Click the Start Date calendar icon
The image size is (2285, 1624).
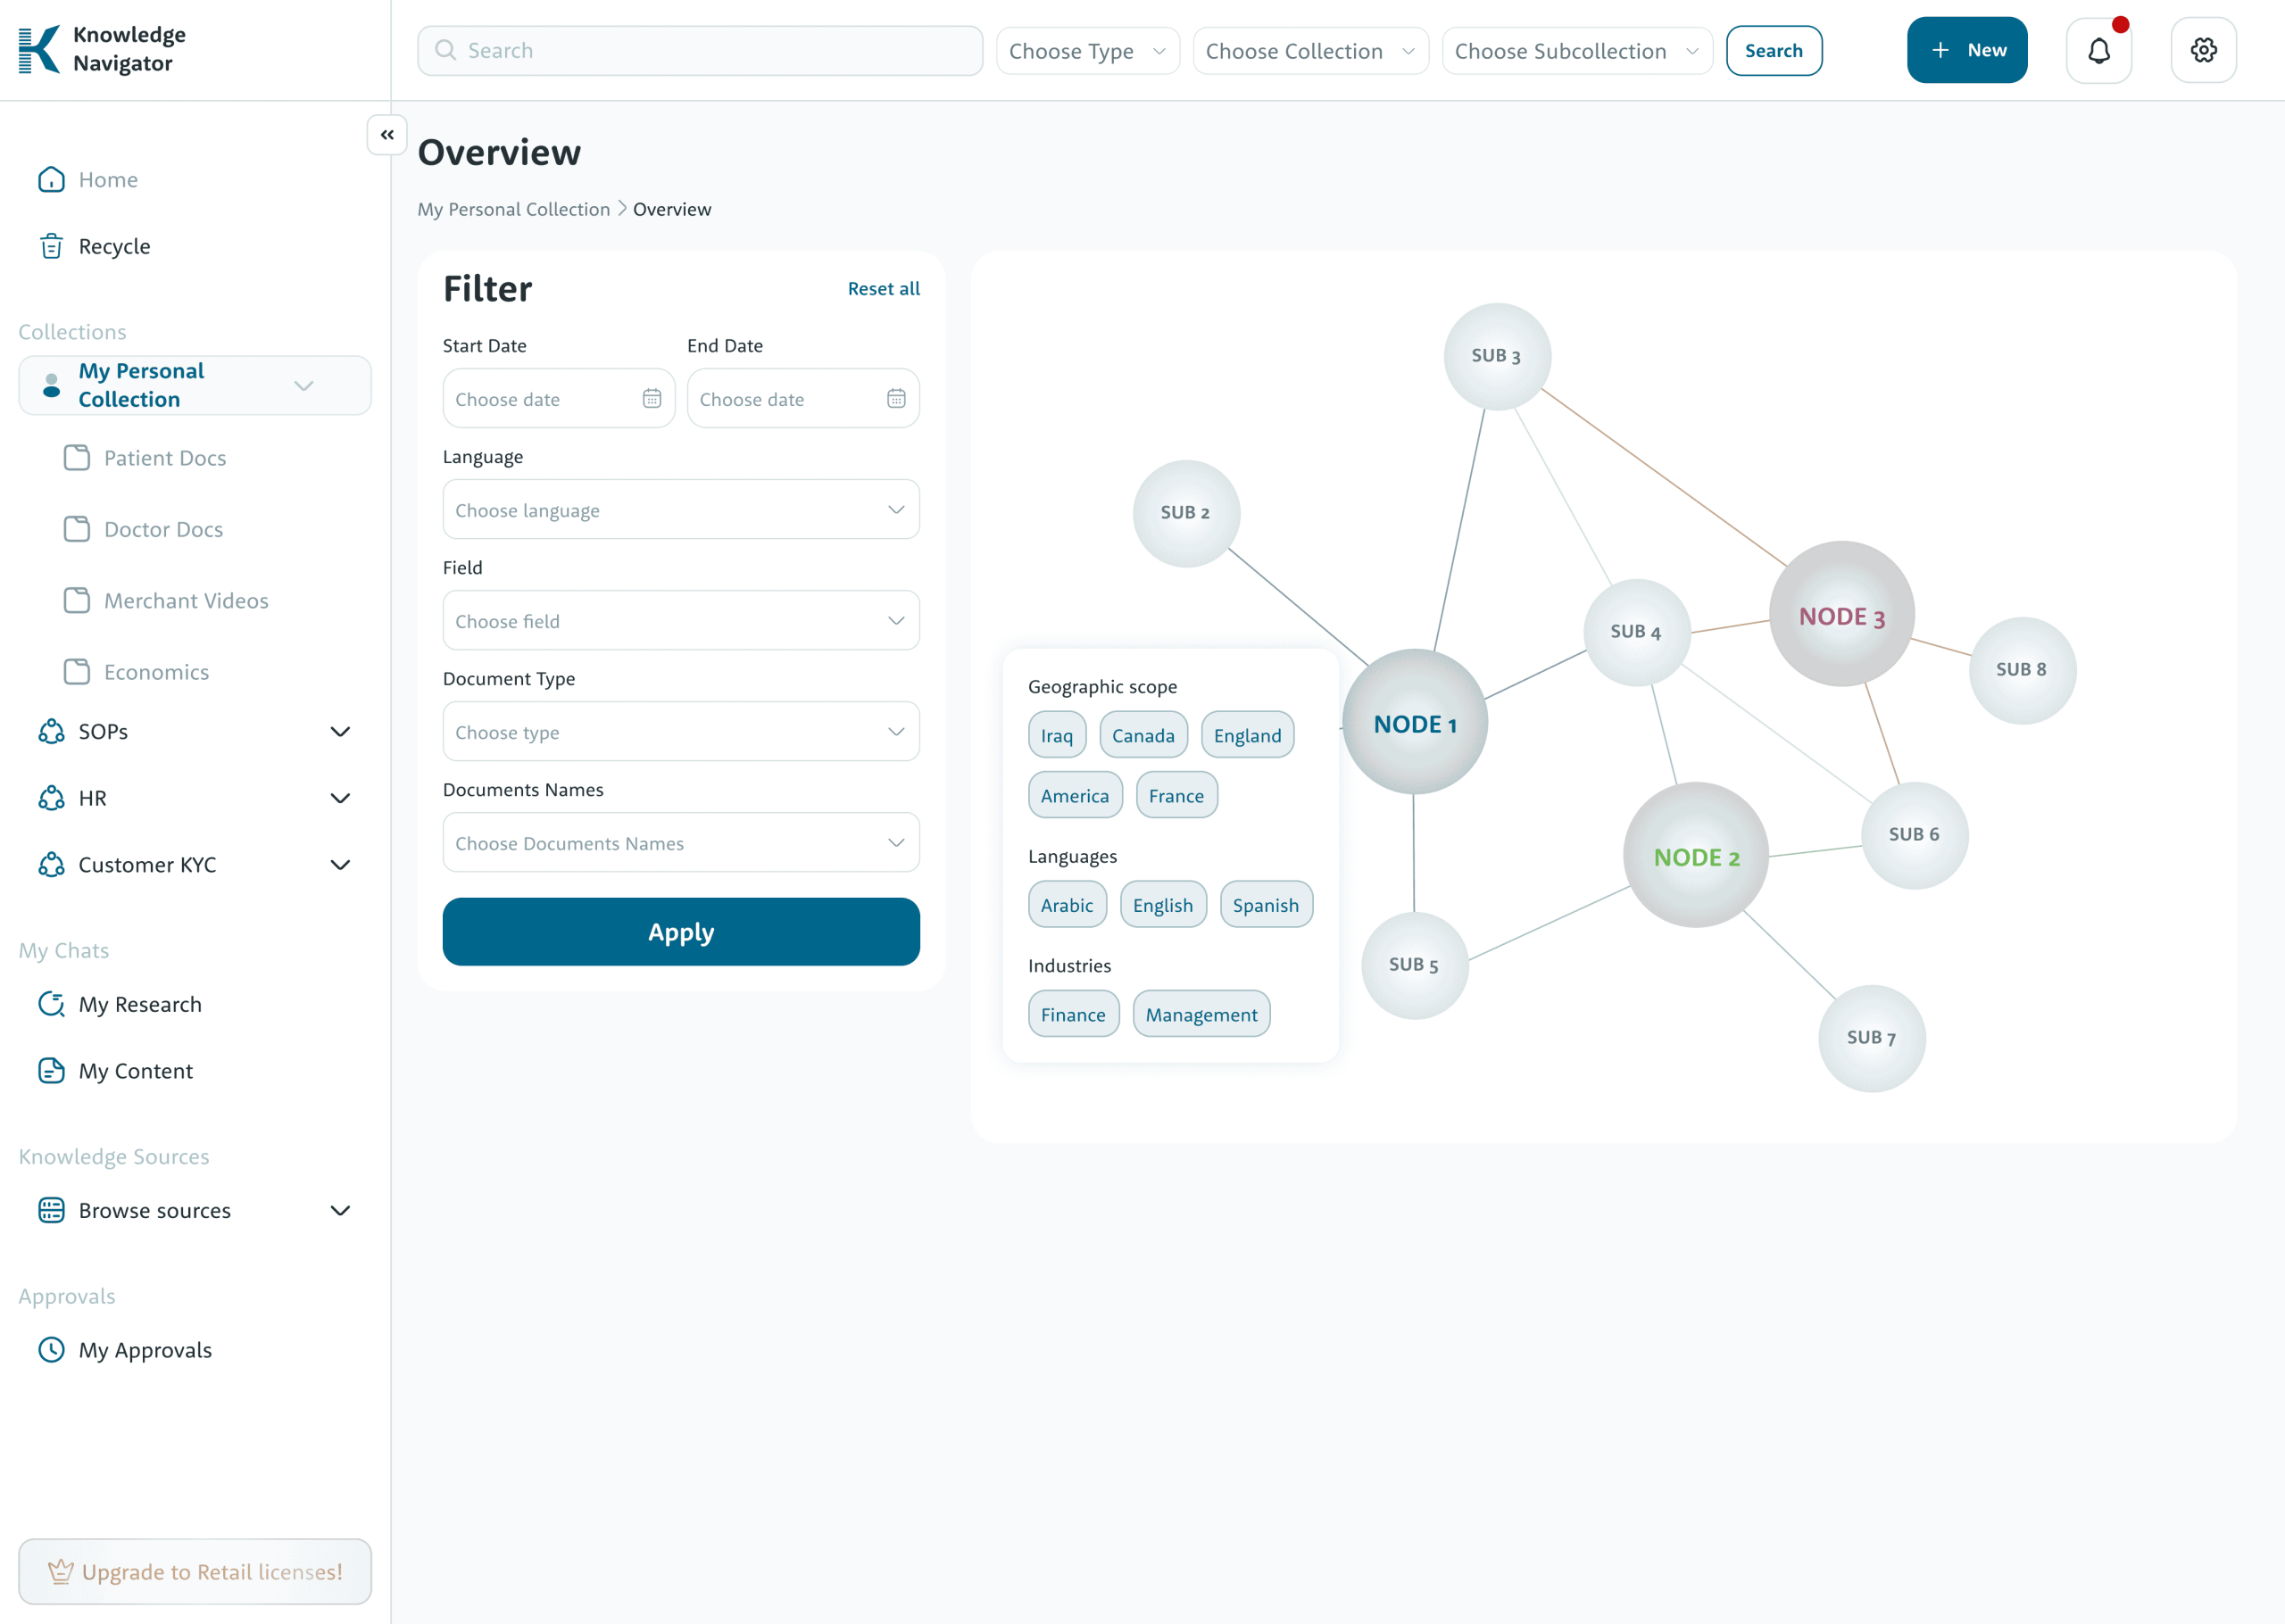pos(652,399)
